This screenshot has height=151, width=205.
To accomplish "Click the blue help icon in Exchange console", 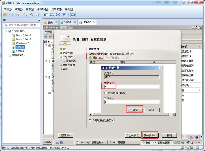I will (197, 137).
